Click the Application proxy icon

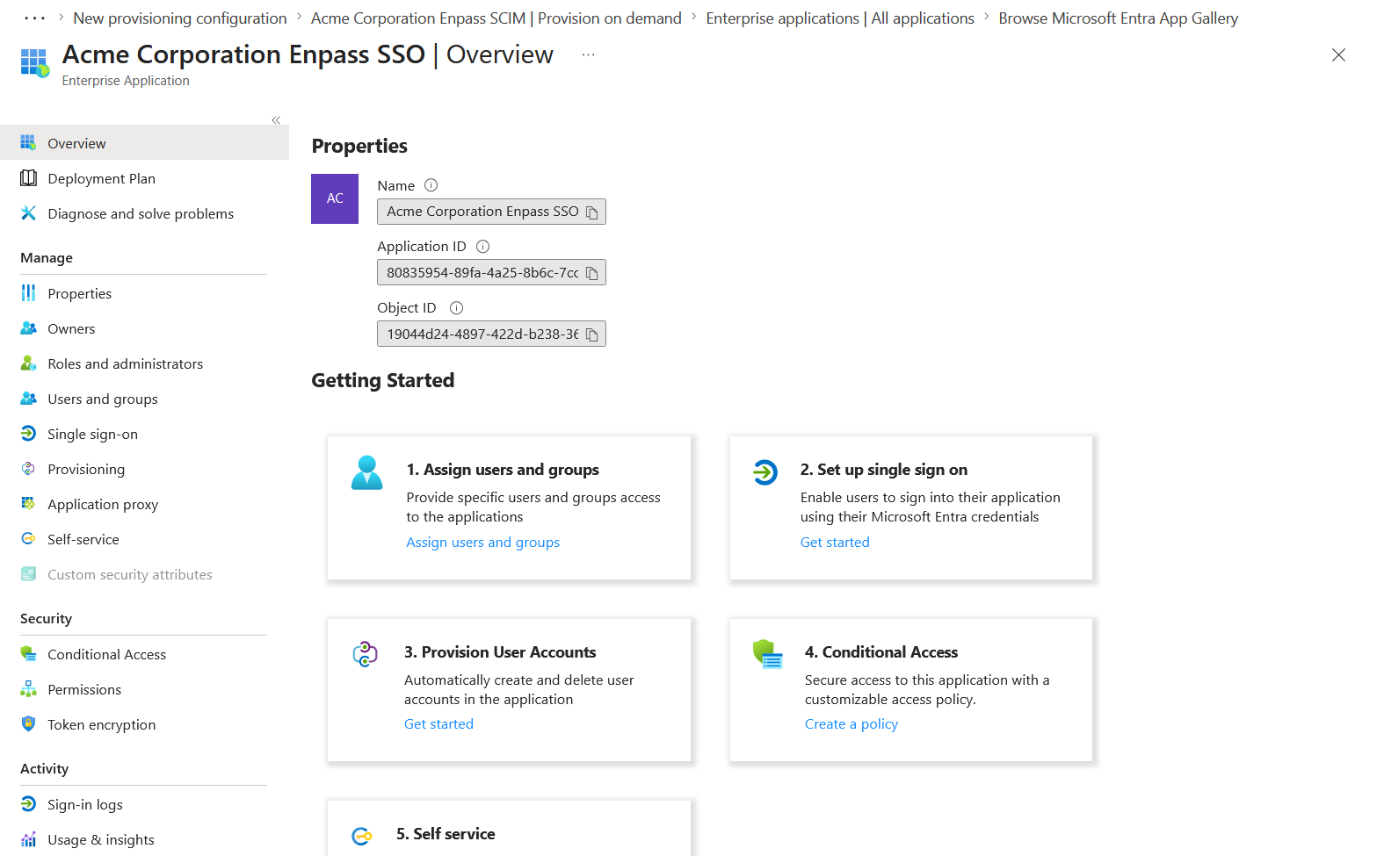(x=28, y=504)
